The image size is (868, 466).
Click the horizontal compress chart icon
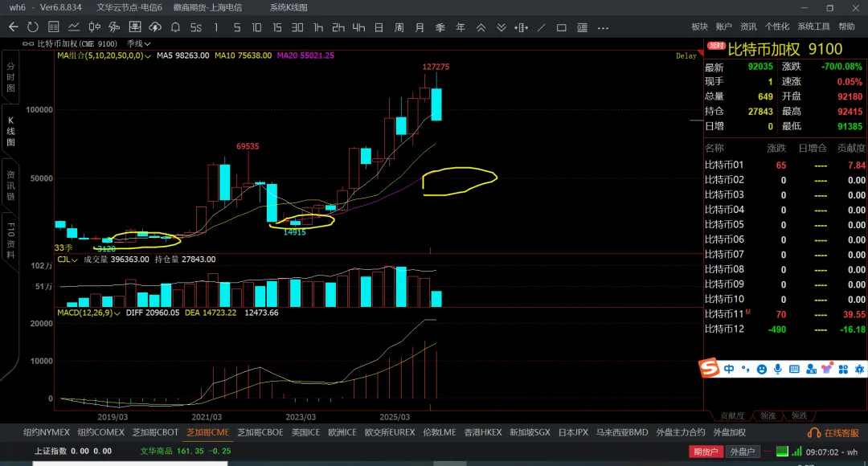coord(521,27)
